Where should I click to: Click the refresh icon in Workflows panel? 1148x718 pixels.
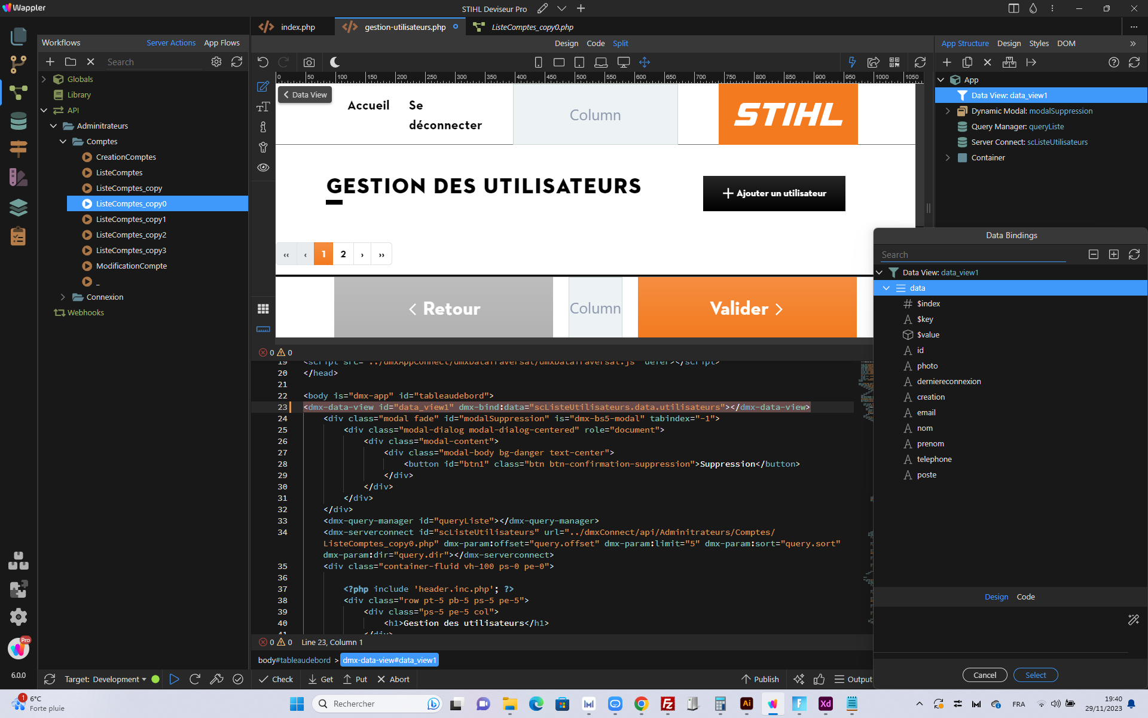pos(237,62)
